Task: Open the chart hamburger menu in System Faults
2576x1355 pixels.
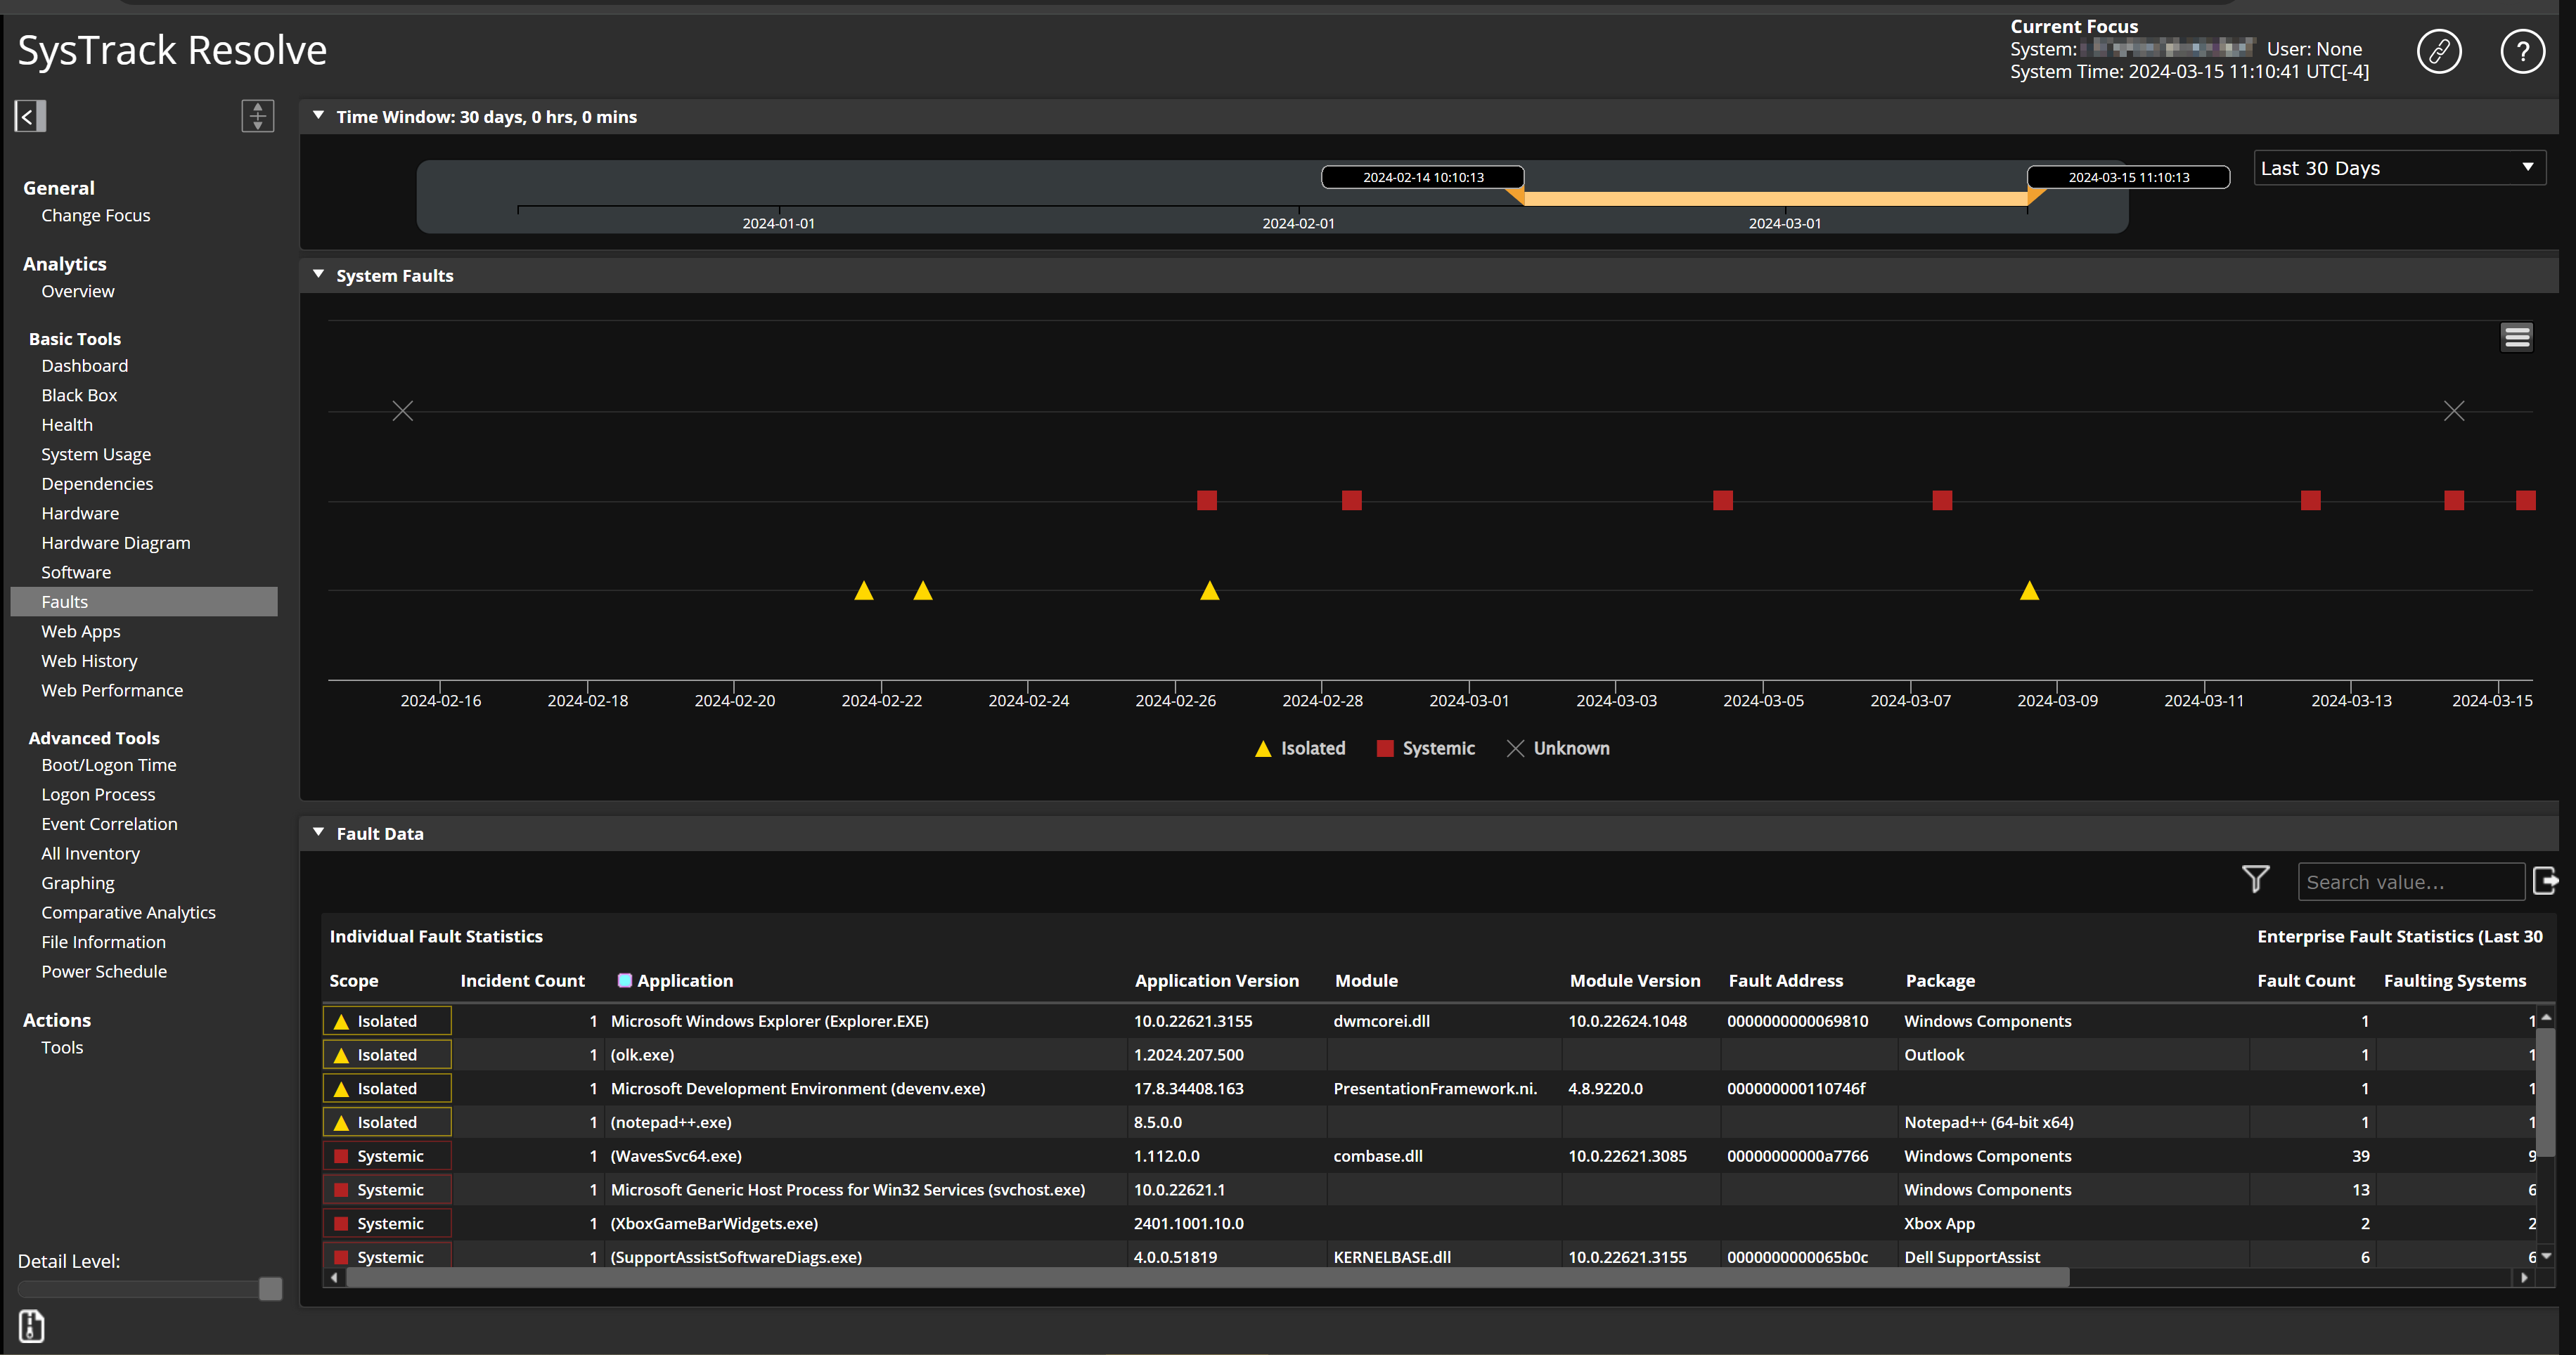Action: pyautogui.click(x=2517, y=337)
